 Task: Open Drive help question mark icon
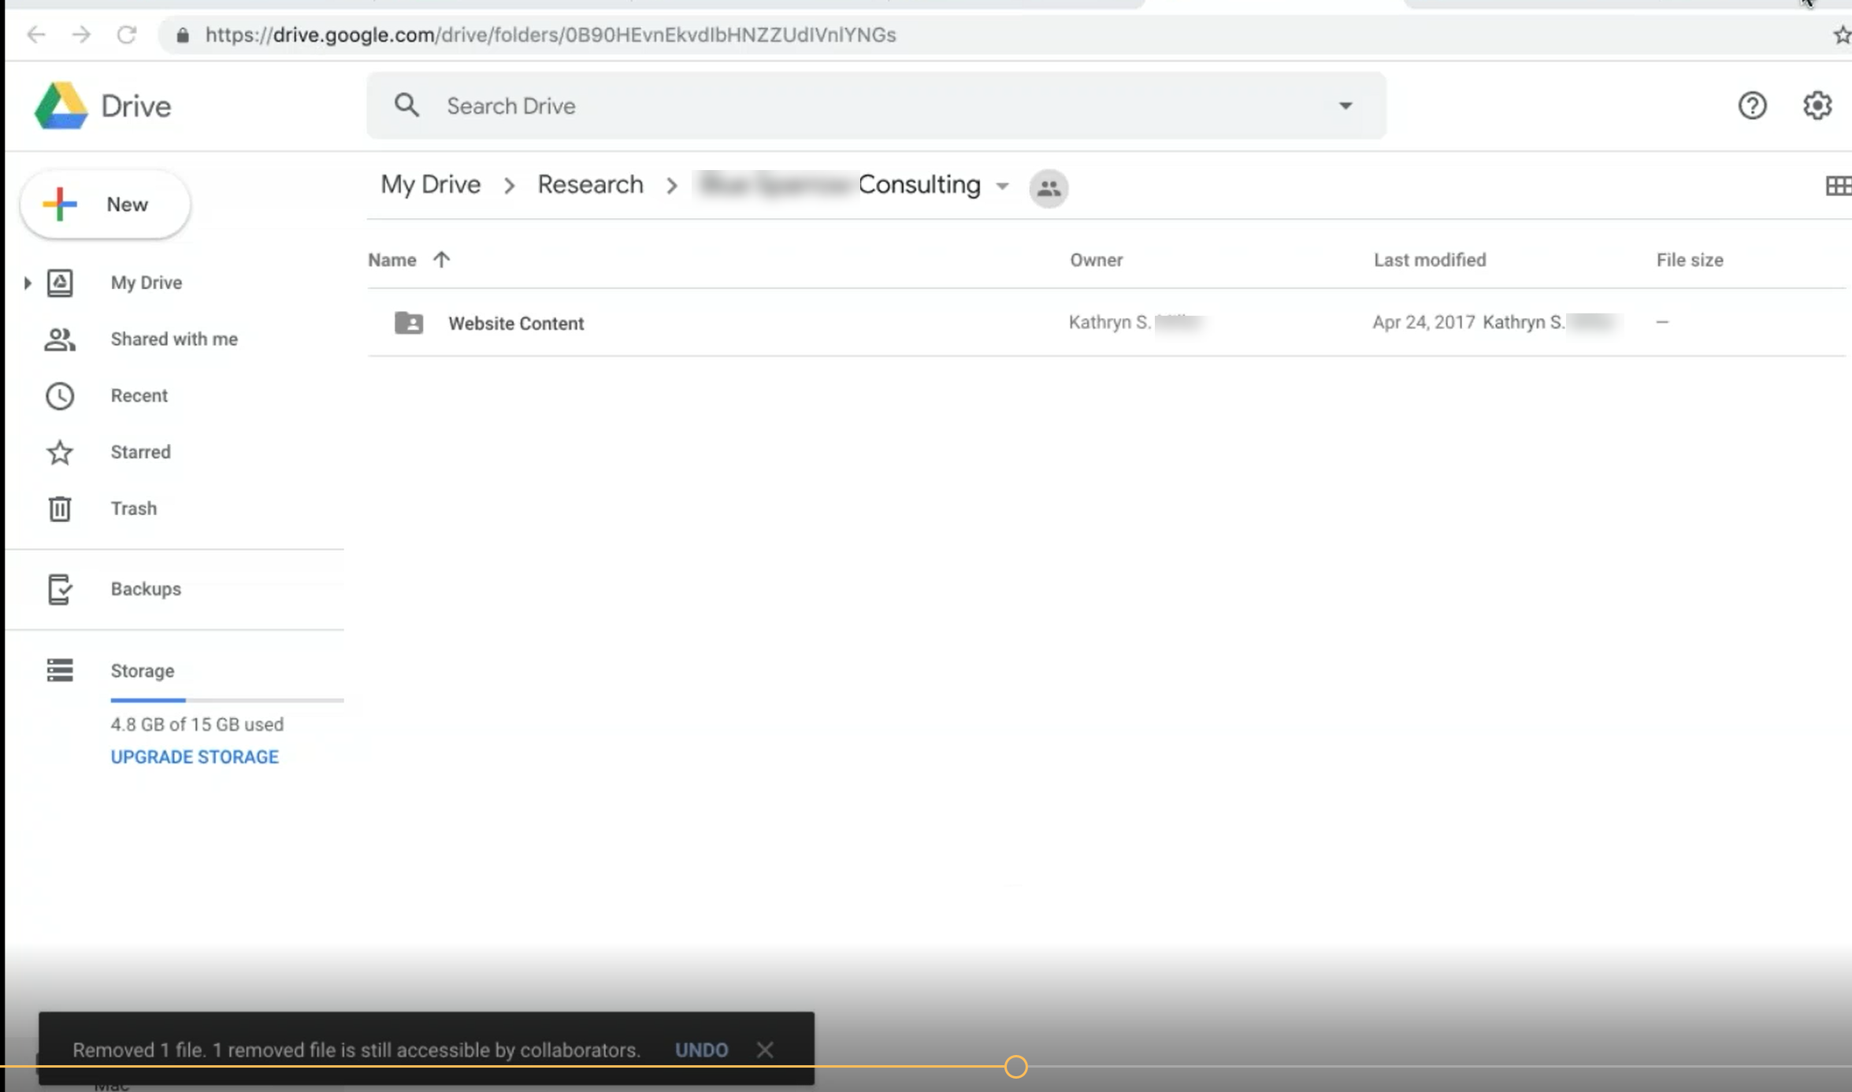tap(1752, 105)
